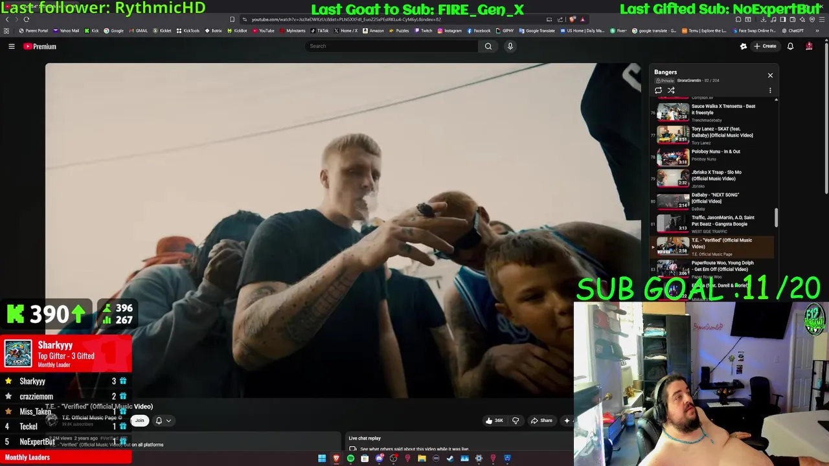
Task: Play Sauce Walka X Trensetta playlist item
Action: coord(712,113)
